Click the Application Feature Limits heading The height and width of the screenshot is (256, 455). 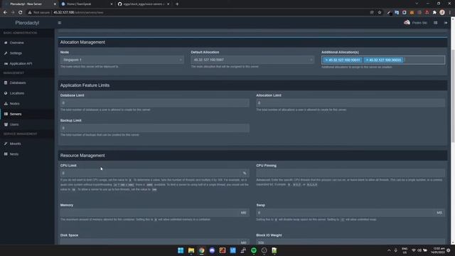[85, 85]
